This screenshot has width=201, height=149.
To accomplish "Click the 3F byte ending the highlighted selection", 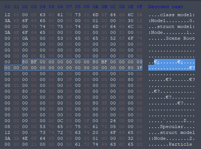I will coord(139,68).
